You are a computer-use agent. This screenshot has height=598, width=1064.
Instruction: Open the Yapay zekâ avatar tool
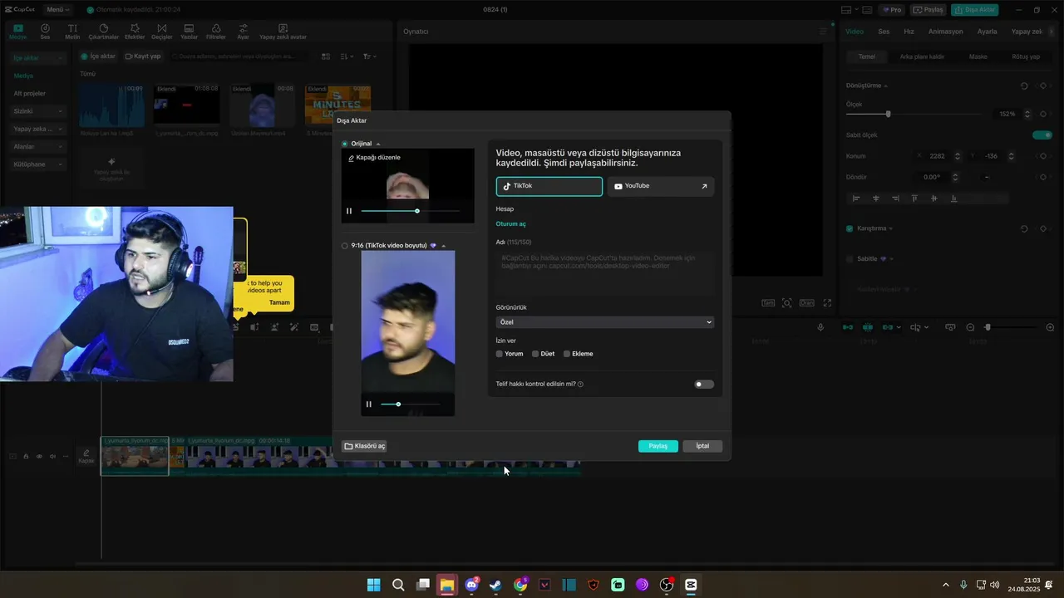tap(283, 32)
